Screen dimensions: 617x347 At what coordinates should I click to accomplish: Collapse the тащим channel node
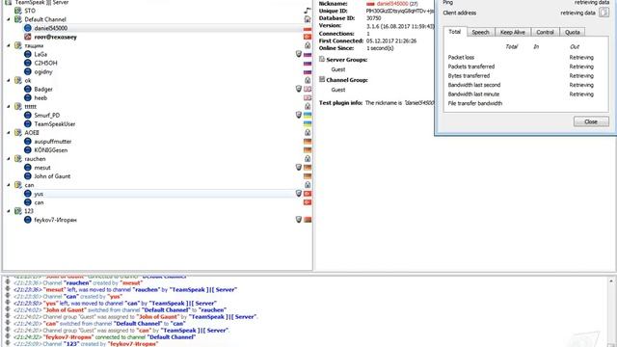[9, 45]
